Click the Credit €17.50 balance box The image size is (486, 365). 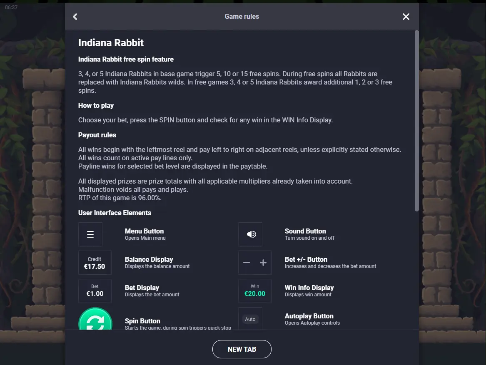95,263
